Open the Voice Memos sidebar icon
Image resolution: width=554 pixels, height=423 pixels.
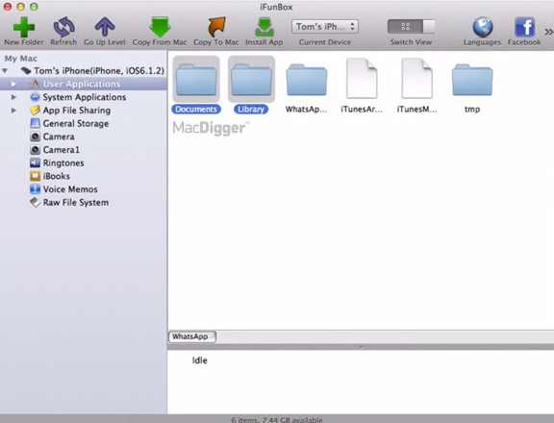[35, 189]
